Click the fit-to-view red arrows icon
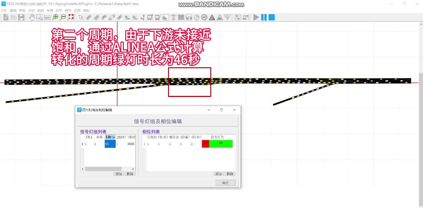The width and height of the screenshot is (423, 208). (x=70, y=17)
